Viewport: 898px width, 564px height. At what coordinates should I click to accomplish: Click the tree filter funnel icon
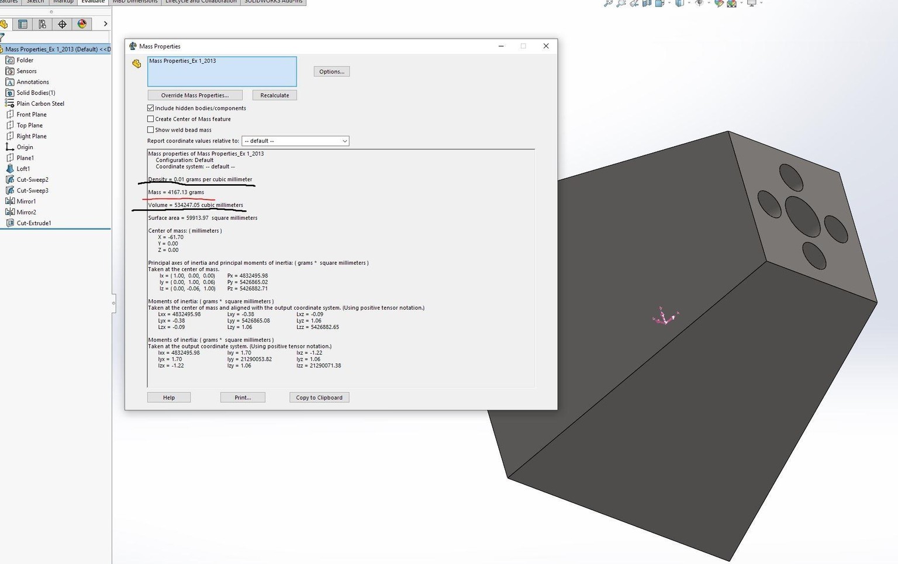coord(2,37)
